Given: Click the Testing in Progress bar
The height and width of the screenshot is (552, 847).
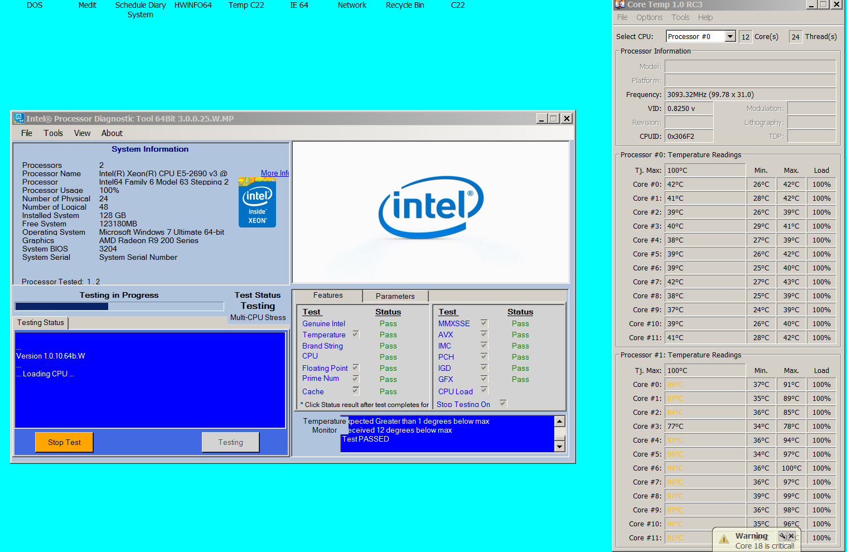Looking at the screenshot, I should point(119,306).
